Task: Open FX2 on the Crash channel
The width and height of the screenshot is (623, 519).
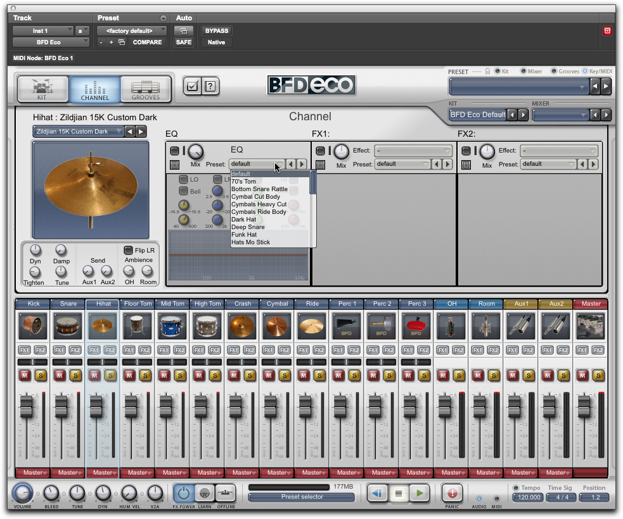Action: pyautogui.click(x=250, y=350)
